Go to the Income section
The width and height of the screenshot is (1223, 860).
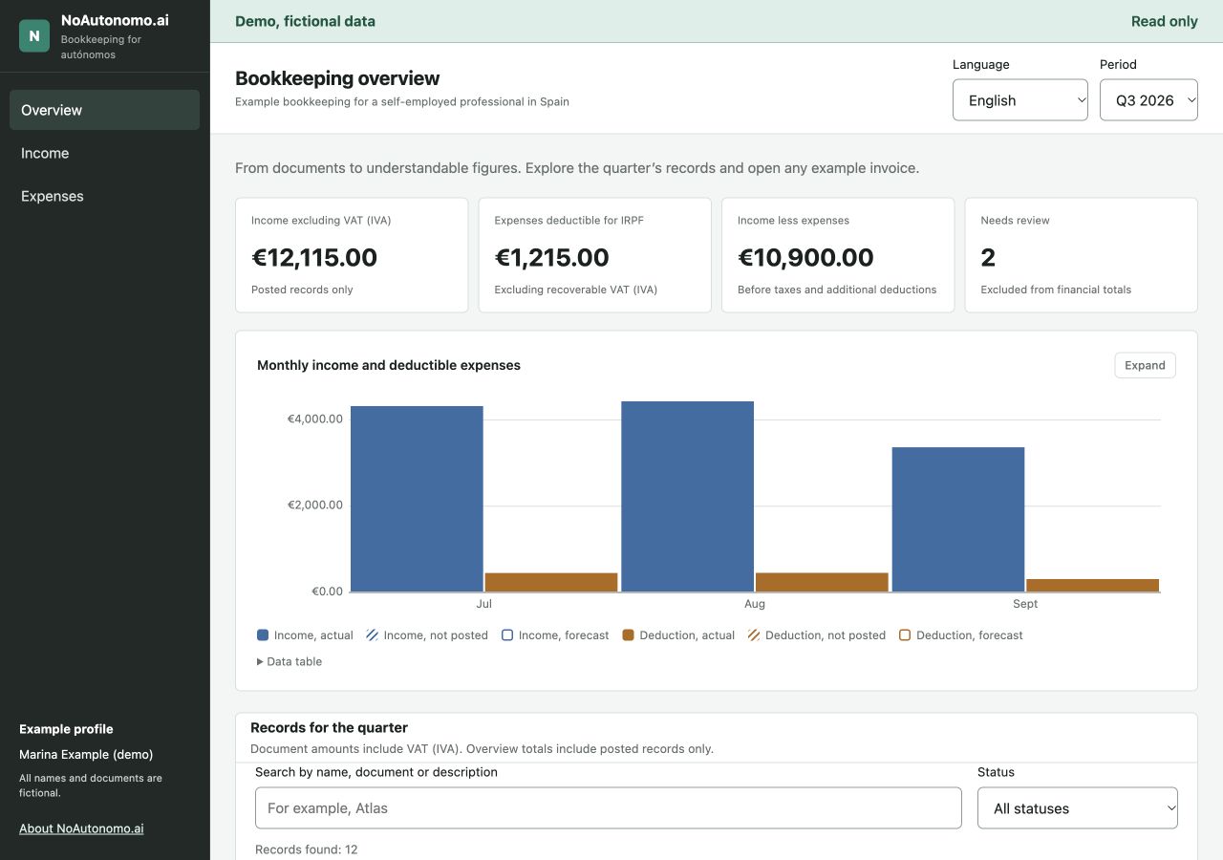point(104,153)
